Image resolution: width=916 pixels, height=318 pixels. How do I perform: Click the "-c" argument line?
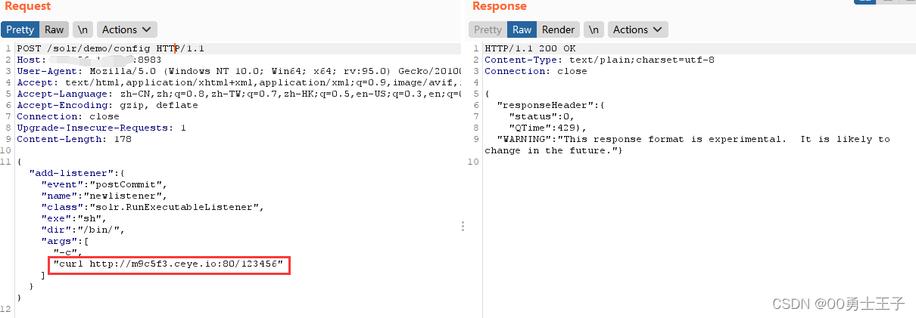(68, 252)
